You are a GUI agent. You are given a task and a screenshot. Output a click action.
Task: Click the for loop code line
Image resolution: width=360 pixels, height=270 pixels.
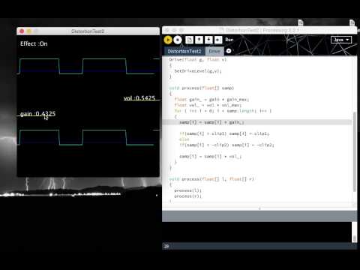click(223, 111)
